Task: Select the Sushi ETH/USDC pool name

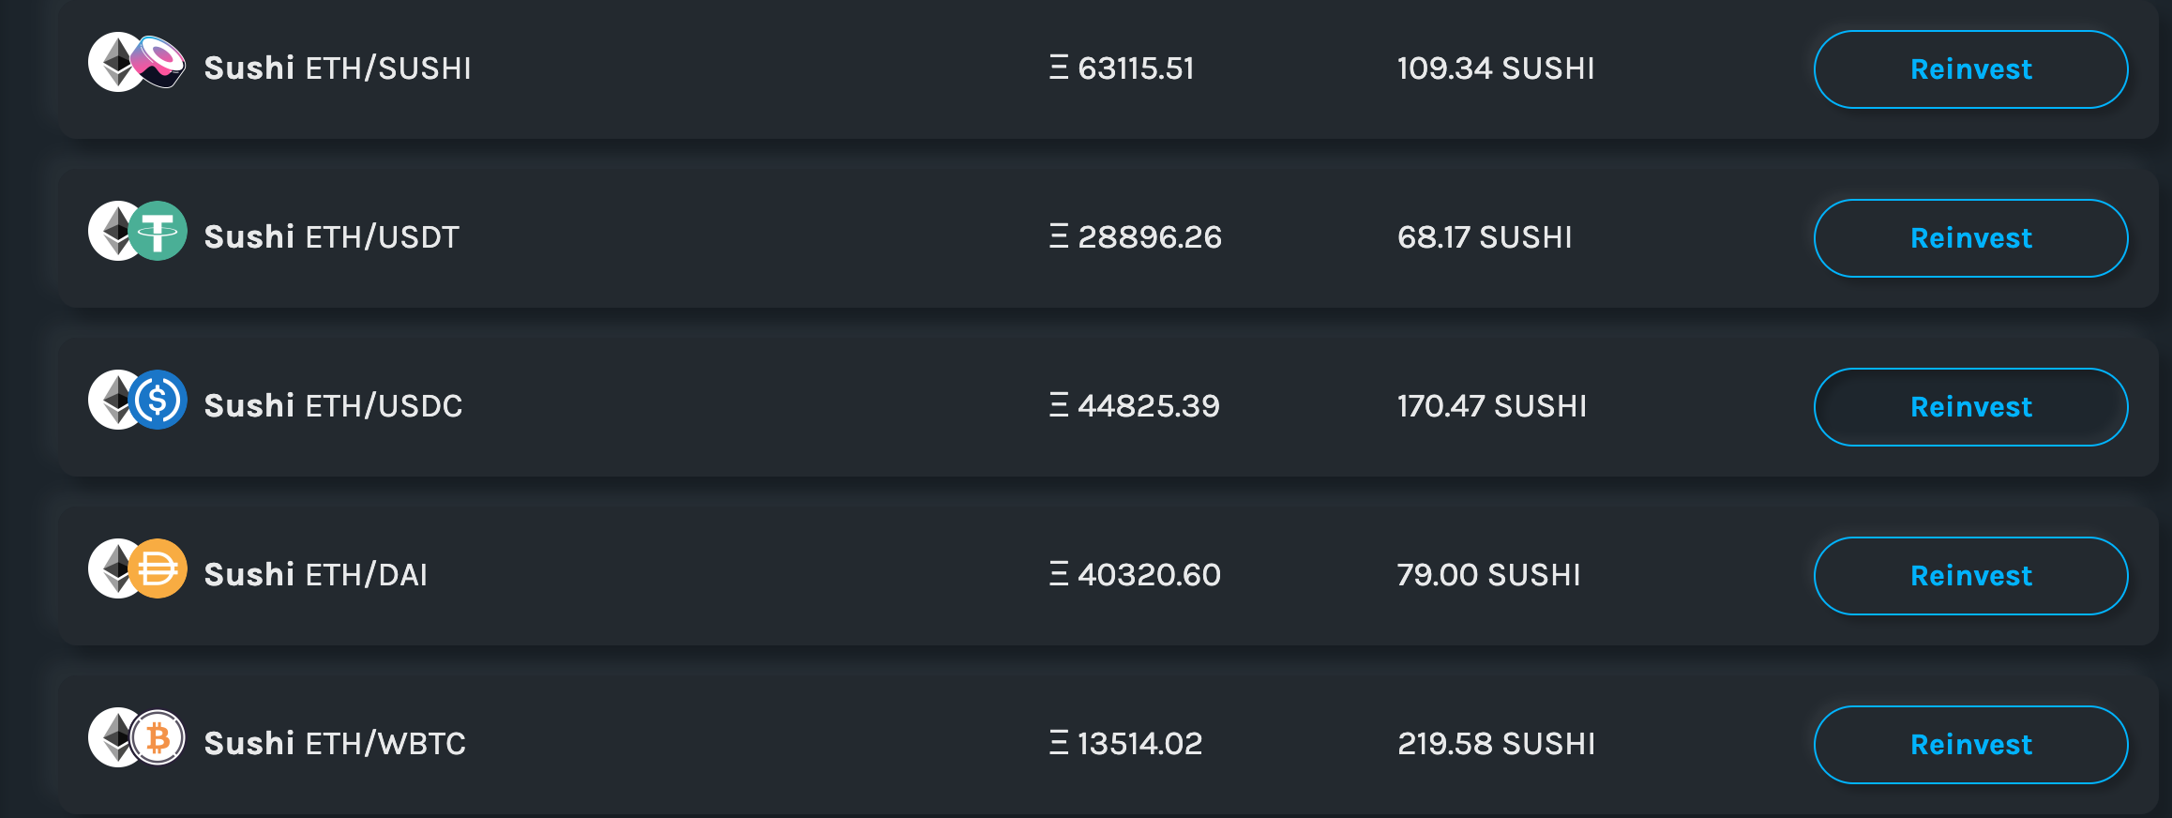Action: (333, 406)
